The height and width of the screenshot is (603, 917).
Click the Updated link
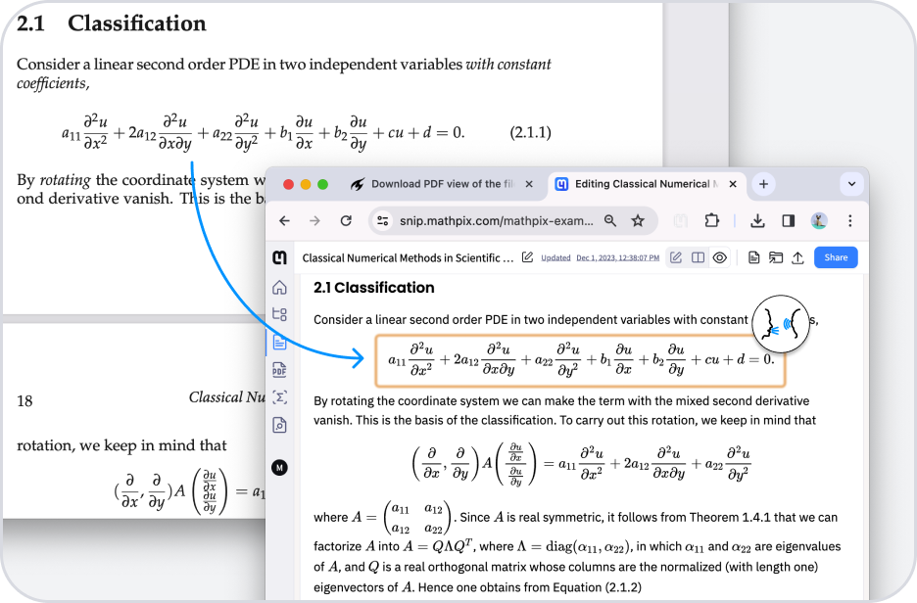[x=555, y=257]
